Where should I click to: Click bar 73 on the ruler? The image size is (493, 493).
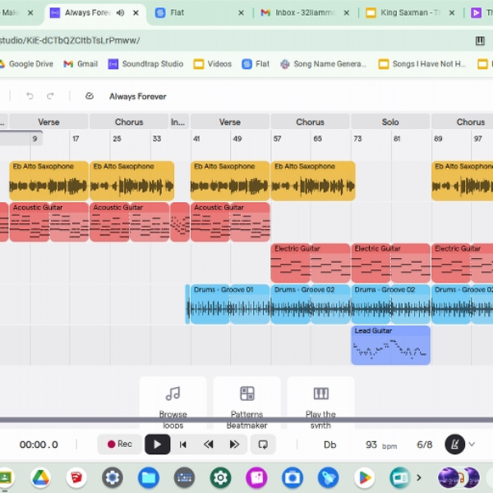[x=357, y=139]
